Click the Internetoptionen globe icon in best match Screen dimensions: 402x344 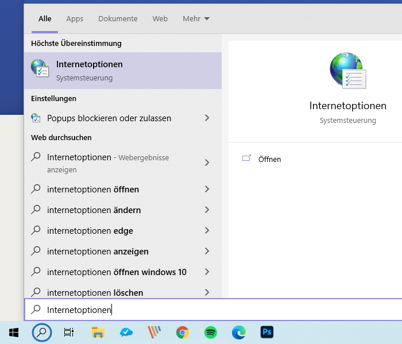(x=40, y=68)
